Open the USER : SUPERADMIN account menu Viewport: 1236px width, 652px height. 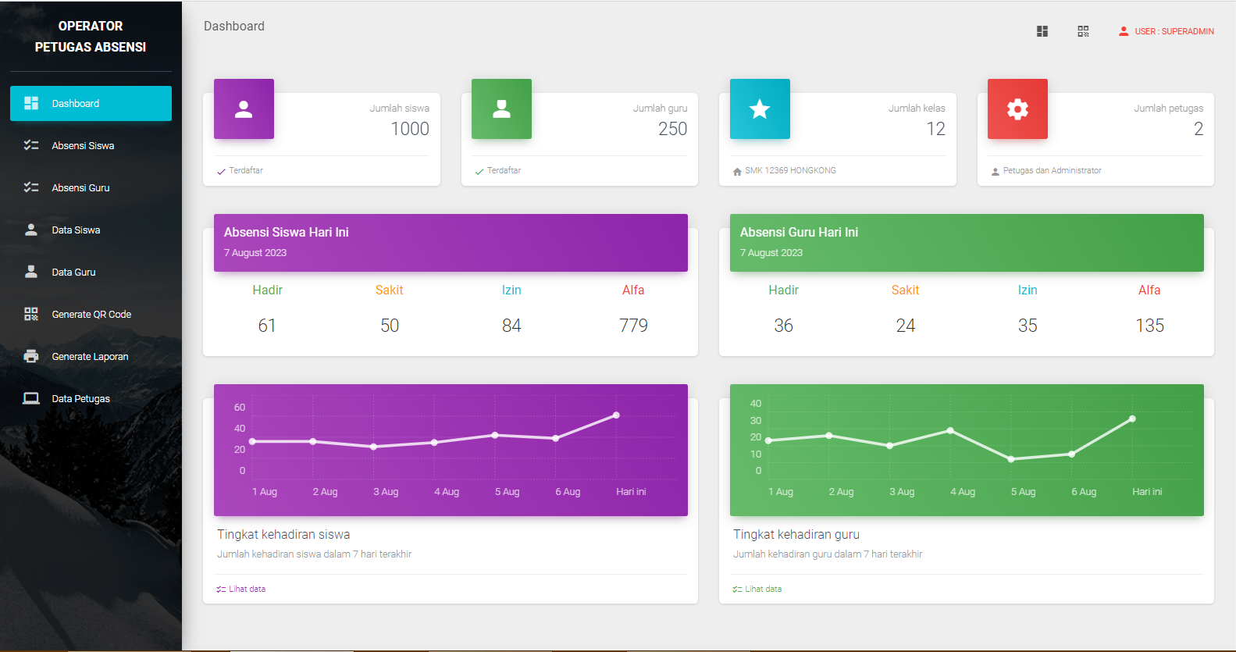[1167, 31]
